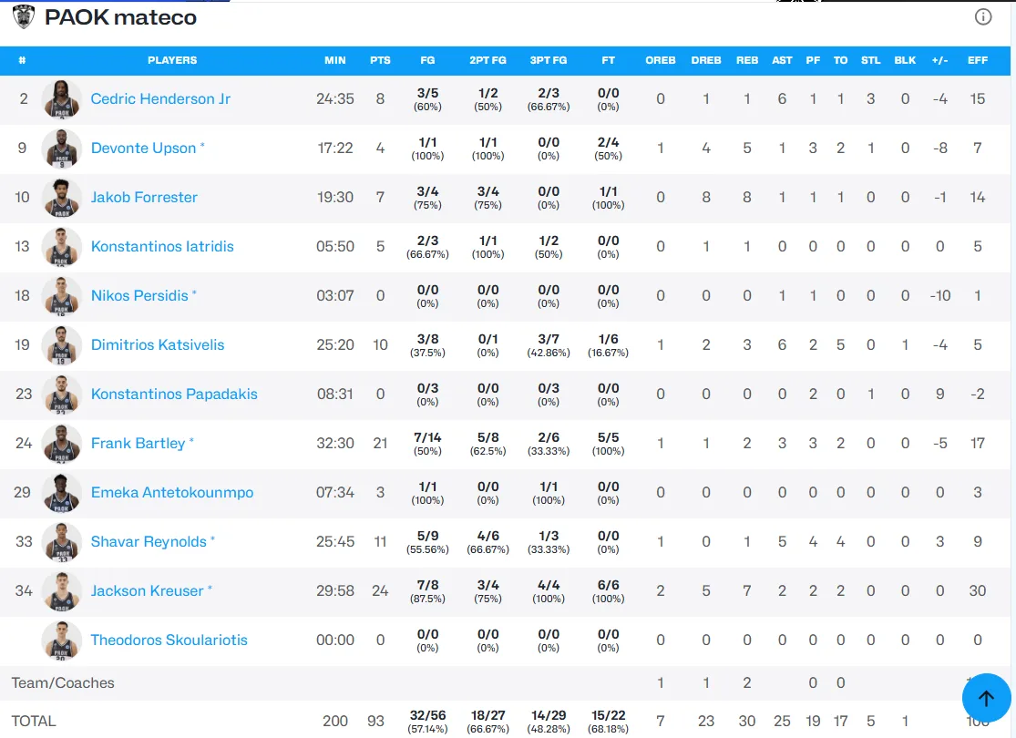Click Konstantinos Iatridis's photo thumbnail
Viewport: 1016px width, 738px height.
pyautogui.click(x=62, y=247)
